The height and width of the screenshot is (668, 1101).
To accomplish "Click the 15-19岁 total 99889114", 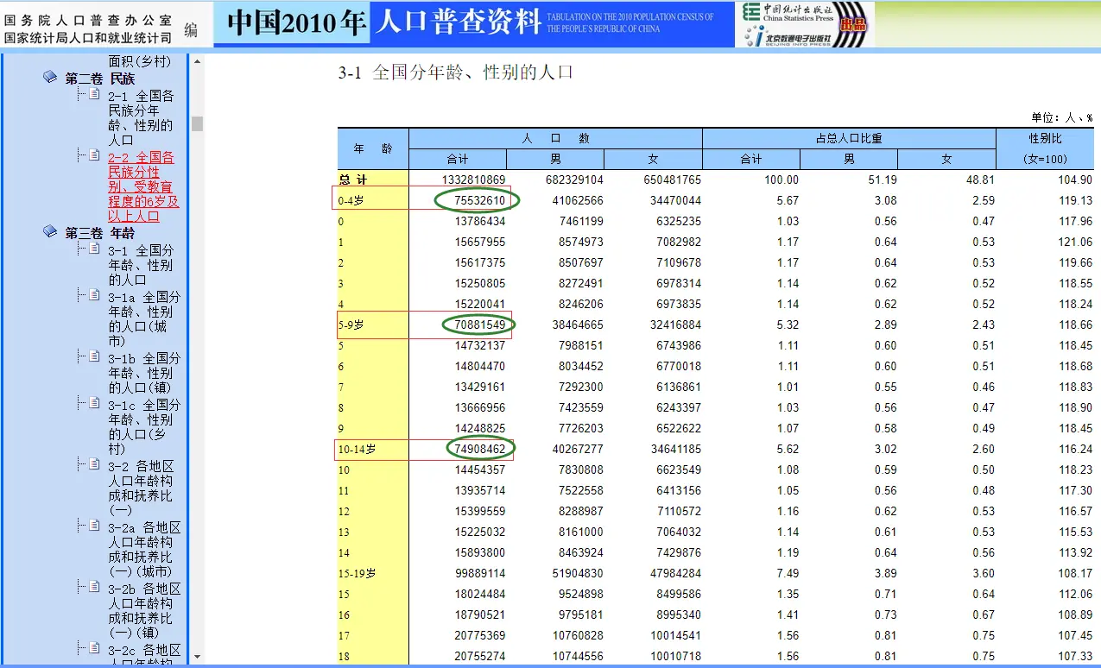I will [480, 573].
